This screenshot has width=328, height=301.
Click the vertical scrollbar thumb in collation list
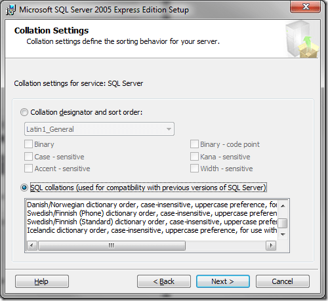(x=283, y=223)
